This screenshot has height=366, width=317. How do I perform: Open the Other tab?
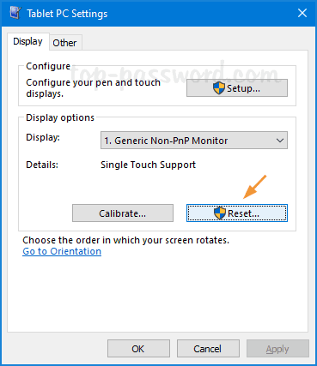tap(64, 43)
